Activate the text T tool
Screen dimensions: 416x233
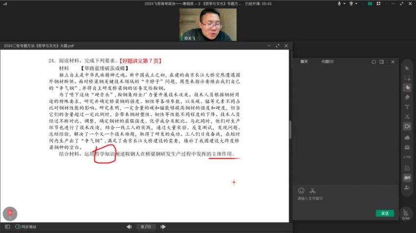pos(407,107)
